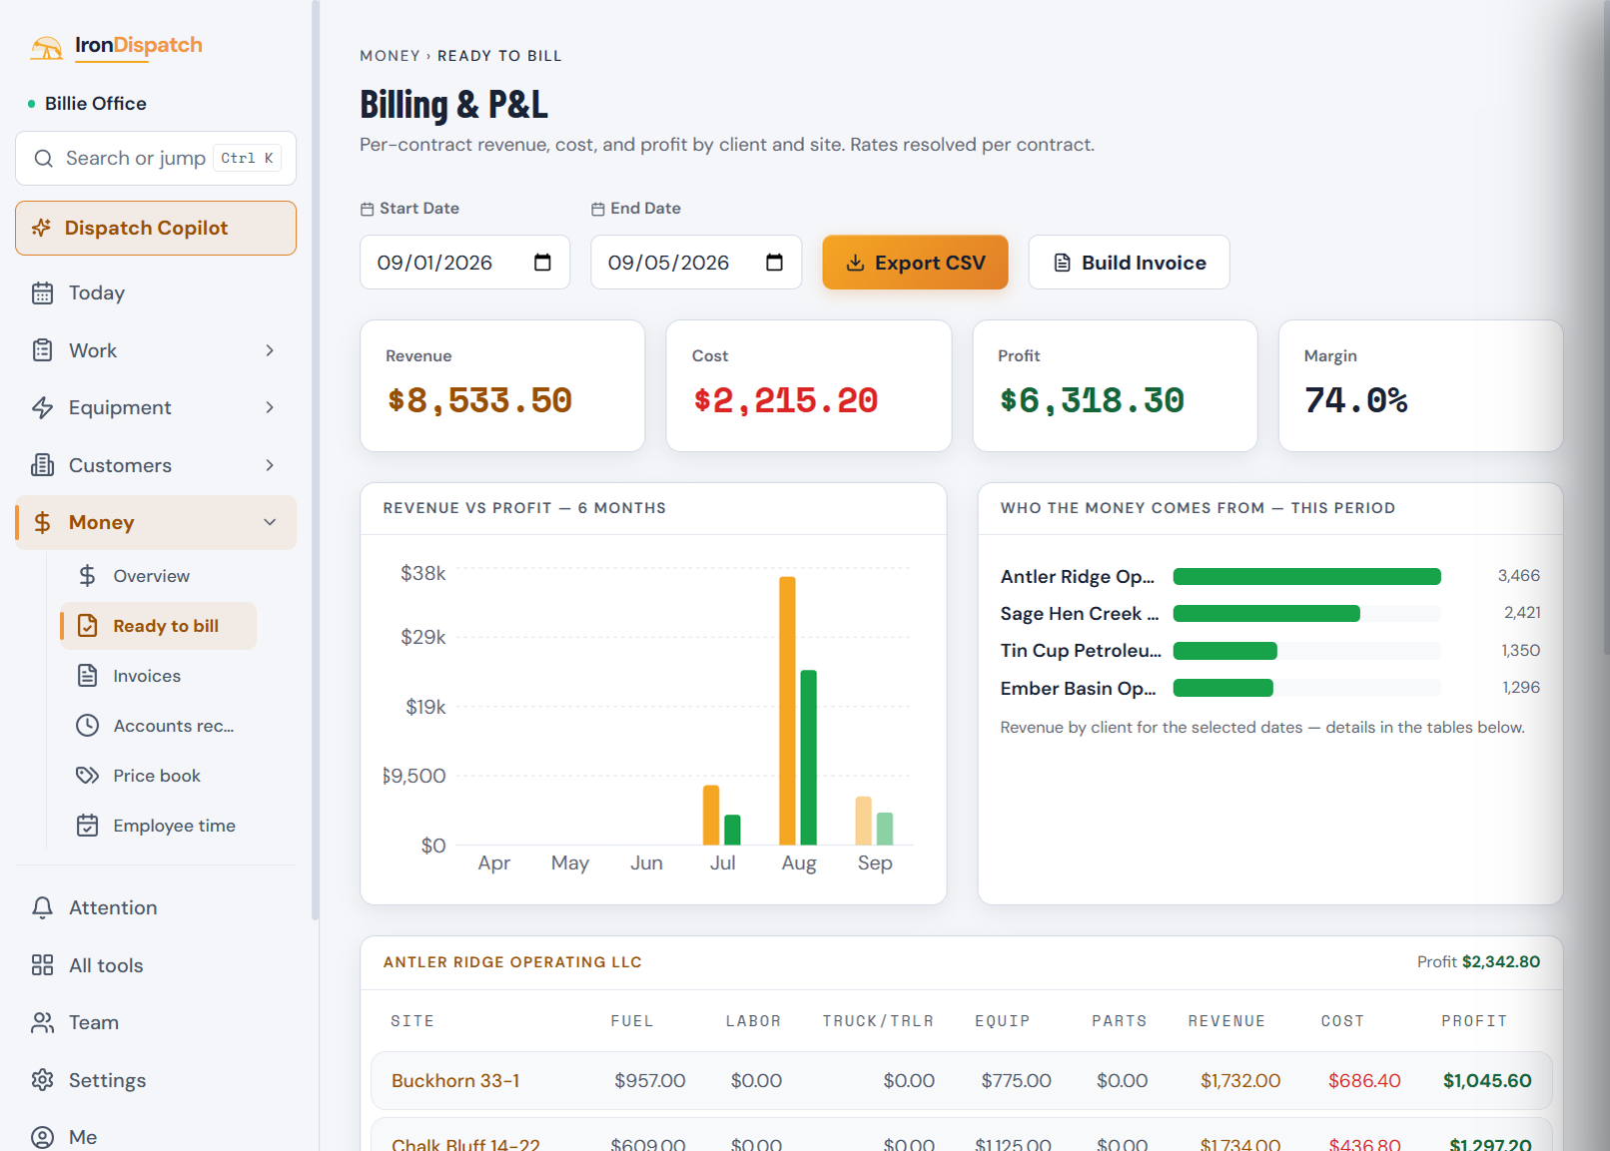Focus the Search or jump field
Viewport: 1610px width, 1151px height.
[156, 159]
